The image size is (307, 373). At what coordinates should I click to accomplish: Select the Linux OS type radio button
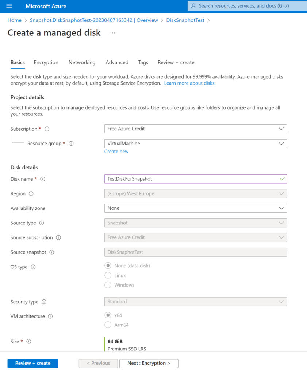pos(108,276)
